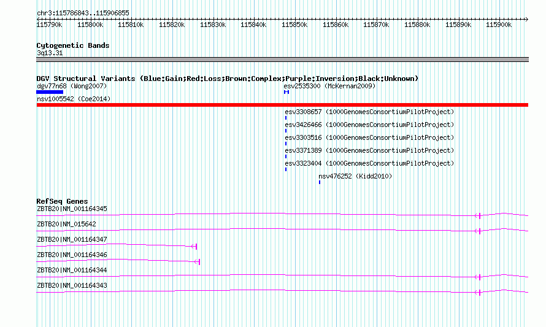Select the RefSeq Genes track title
The height and width of the screenshot is (327, 546).
63,201
